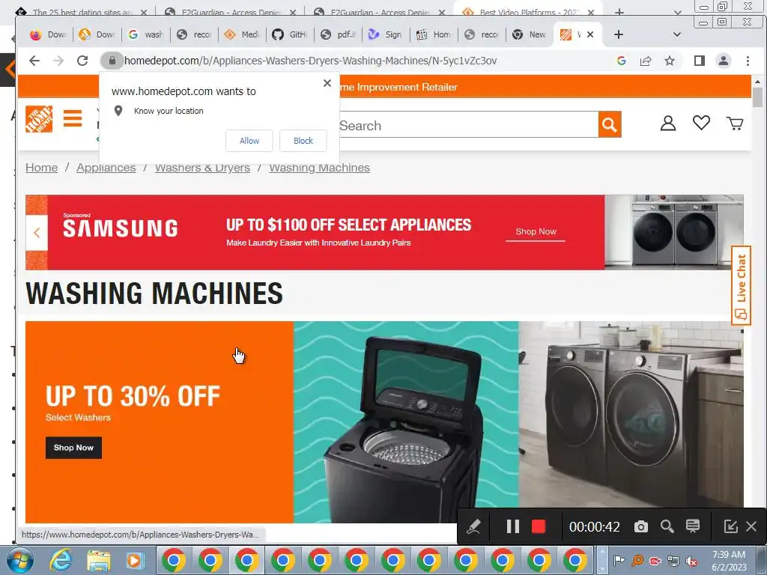Image resolution: width=767 pixels, height=575 pixels.
Task: Go back with the browser back arrow
Action: 34,61
